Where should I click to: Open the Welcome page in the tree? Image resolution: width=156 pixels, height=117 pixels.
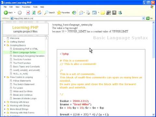15,38
